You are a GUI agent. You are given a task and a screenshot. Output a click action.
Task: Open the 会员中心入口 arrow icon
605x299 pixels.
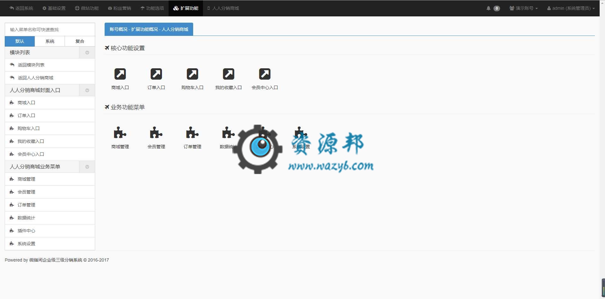click(x=265, y=74)
